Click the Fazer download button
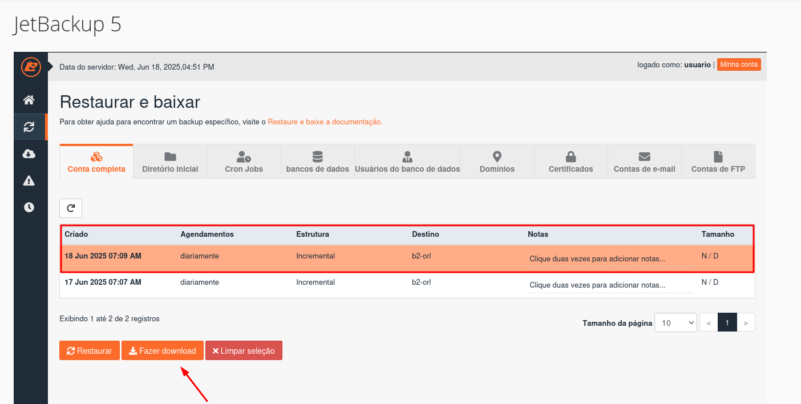Viewport: 801px width, 404px height. [163, 351]
